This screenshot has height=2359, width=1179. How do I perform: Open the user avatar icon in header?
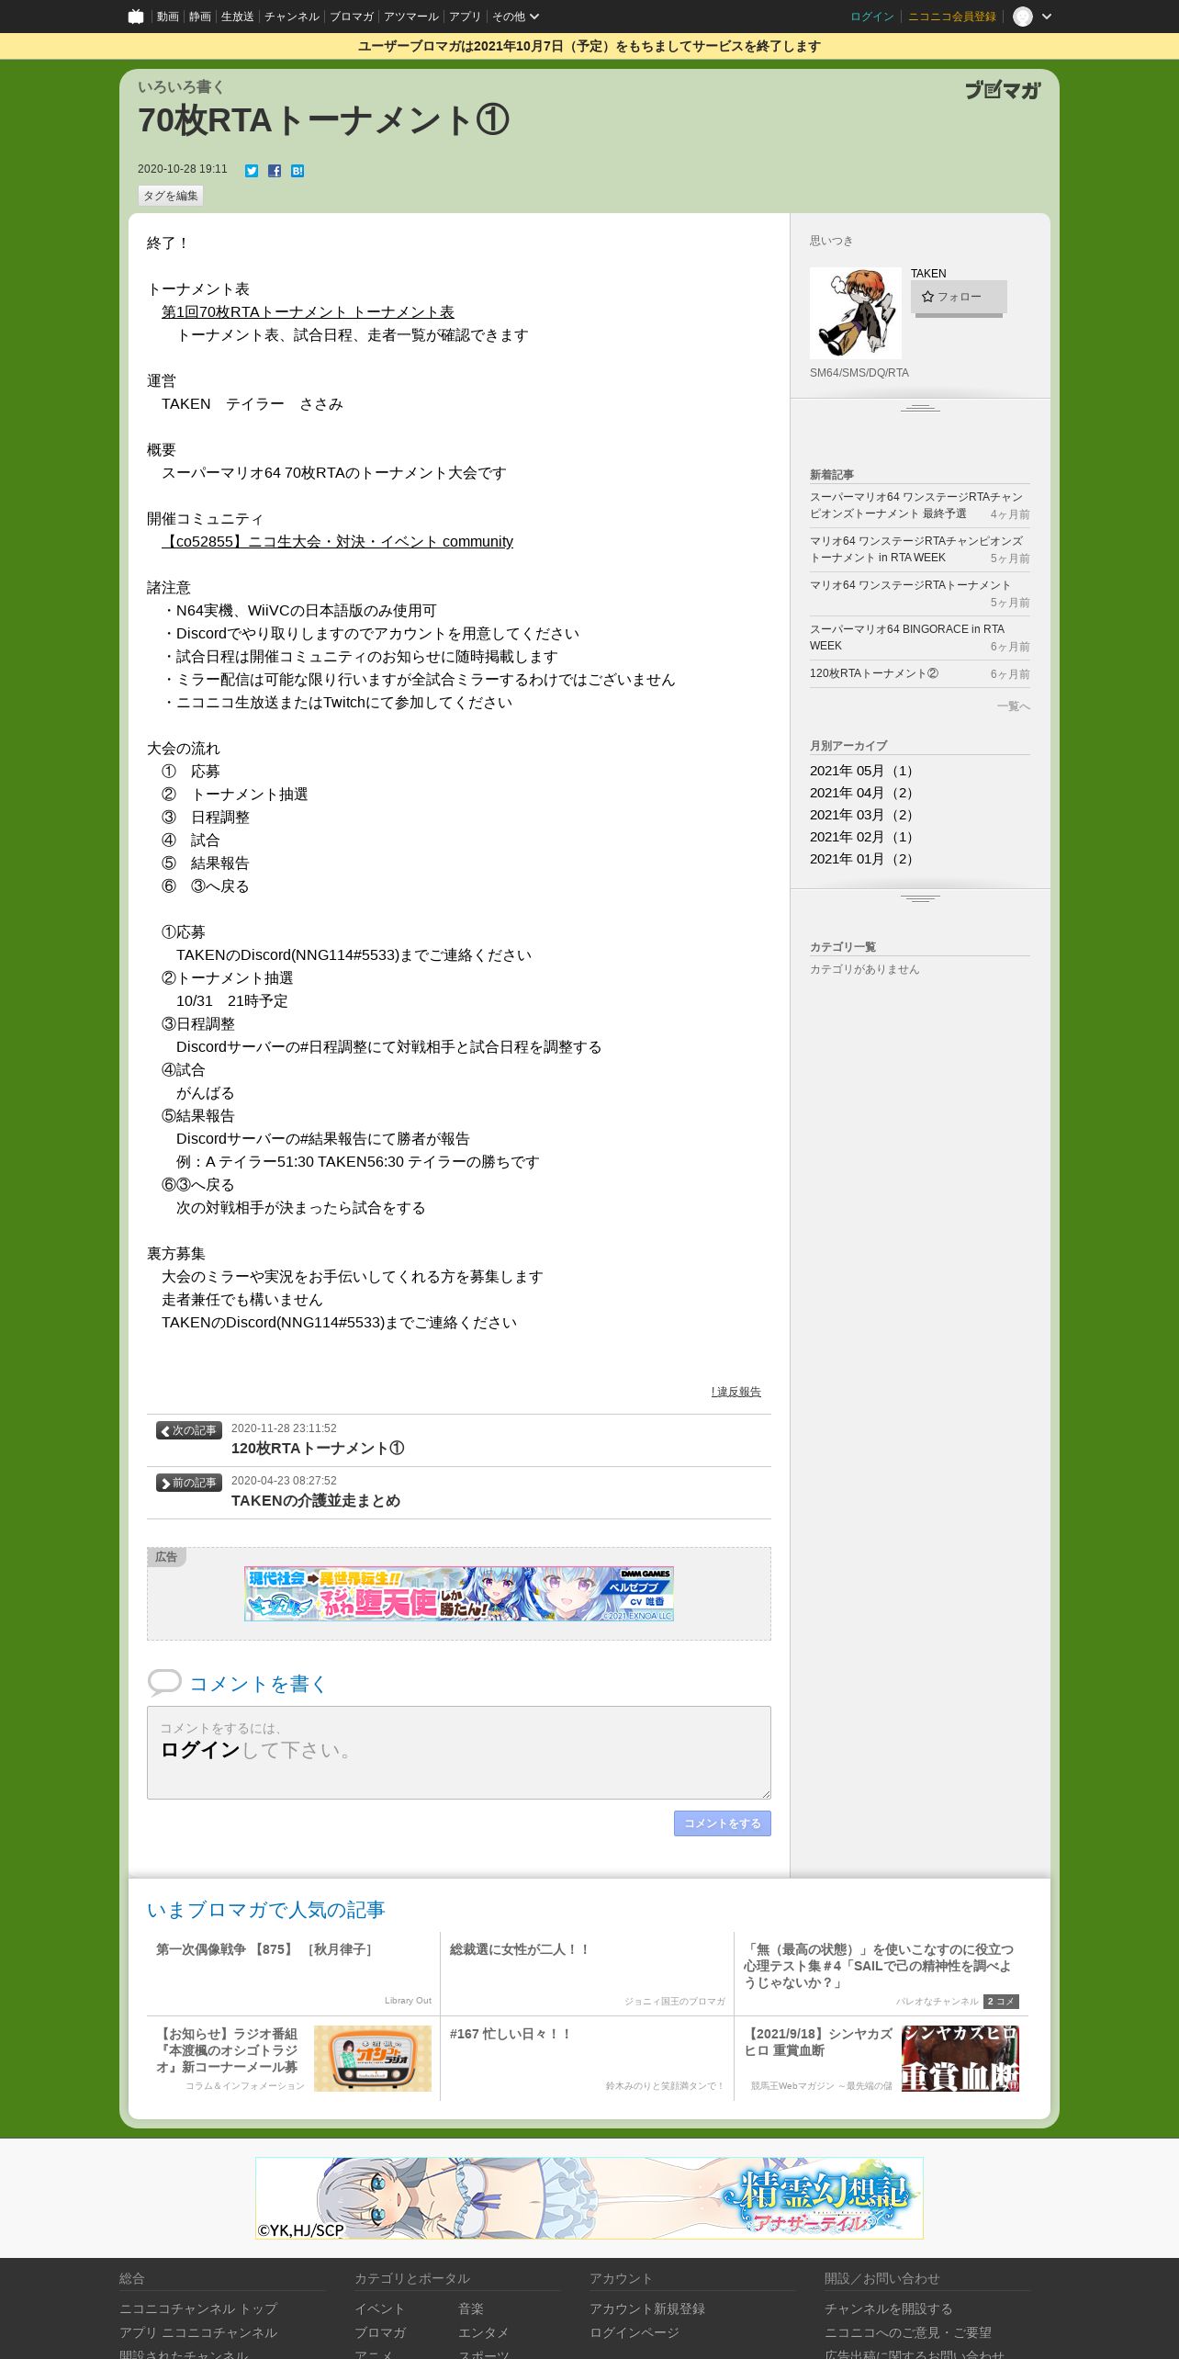[1023, 17]
